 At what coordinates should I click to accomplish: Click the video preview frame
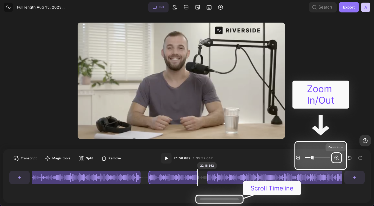181,81
